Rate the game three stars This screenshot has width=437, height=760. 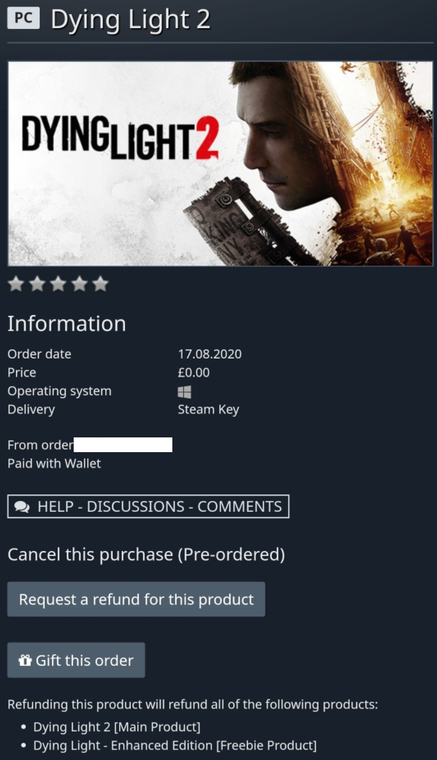point(58,284)
